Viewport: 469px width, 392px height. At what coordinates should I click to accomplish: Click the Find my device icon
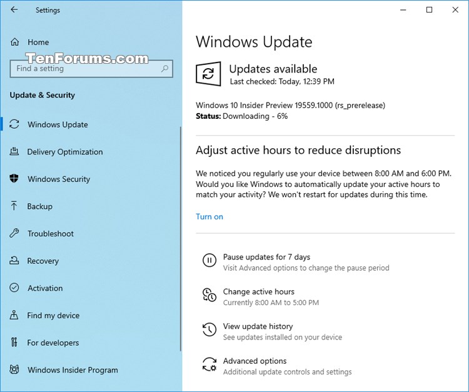pos(14,315)
